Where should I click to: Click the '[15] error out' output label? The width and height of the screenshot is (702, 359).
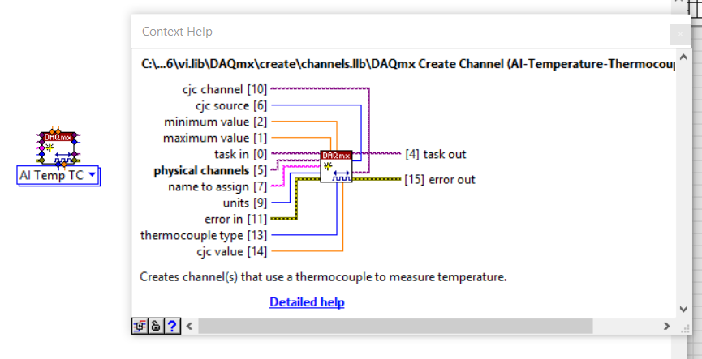(440, 180)
